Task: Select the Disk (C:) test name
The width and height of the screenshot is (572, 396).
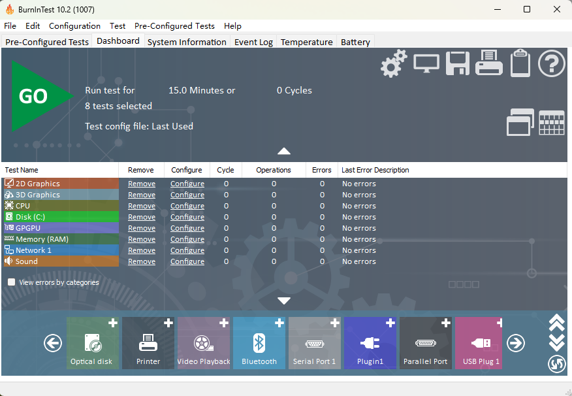Action: pos(61,217)
